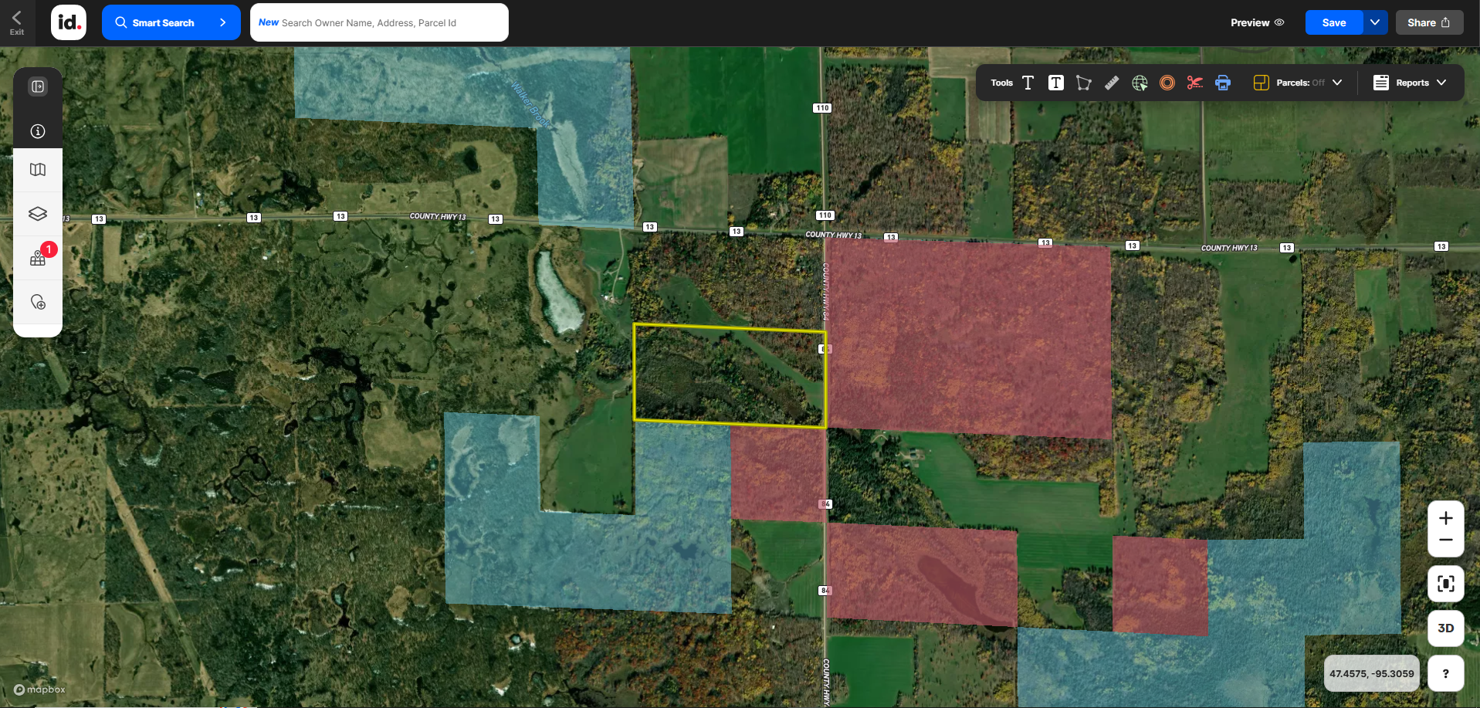Click the Share button
The image size is (1480, 708).
click(1428, 22)
